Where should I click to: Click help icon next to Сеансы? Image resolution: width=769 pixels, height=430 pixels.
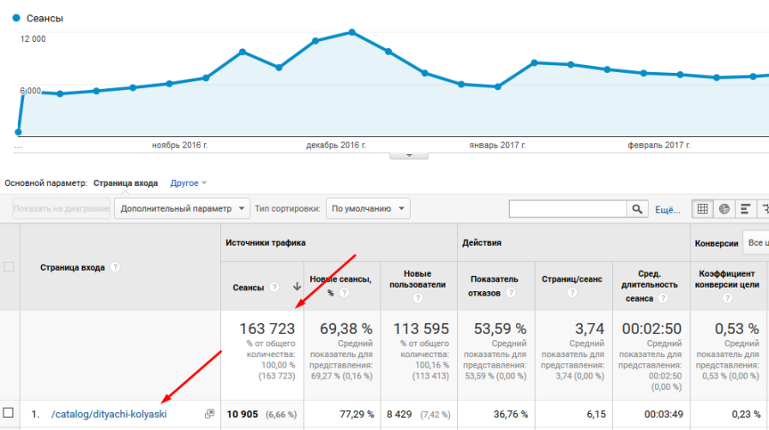tap(274, 288)
